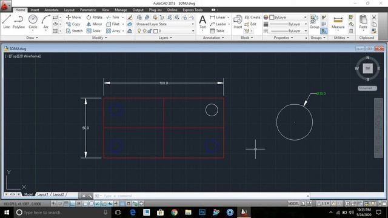Click the Windows Start button
The width and height of the screenshot is (388, 218).
tap(7, 213)
